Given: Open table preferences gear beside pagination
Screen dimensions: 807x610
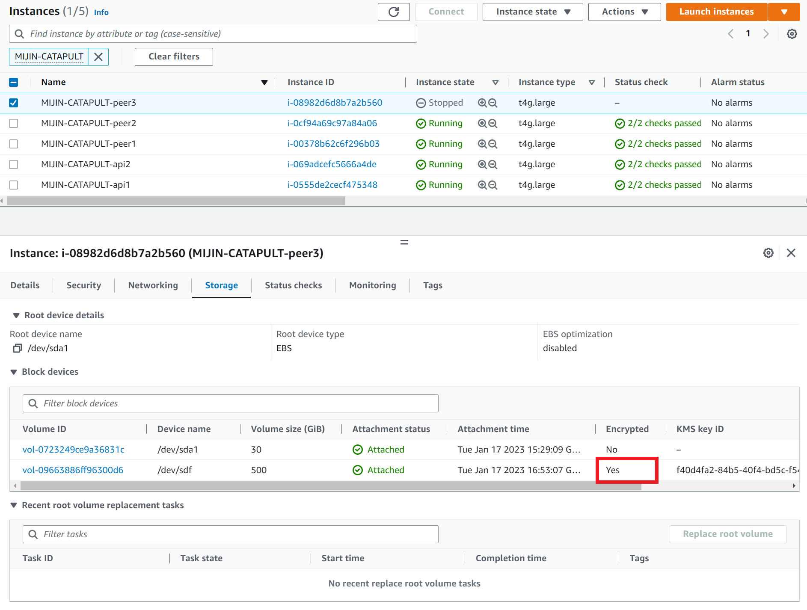Looking at the screenshot, I should click(x=792, y=34).
